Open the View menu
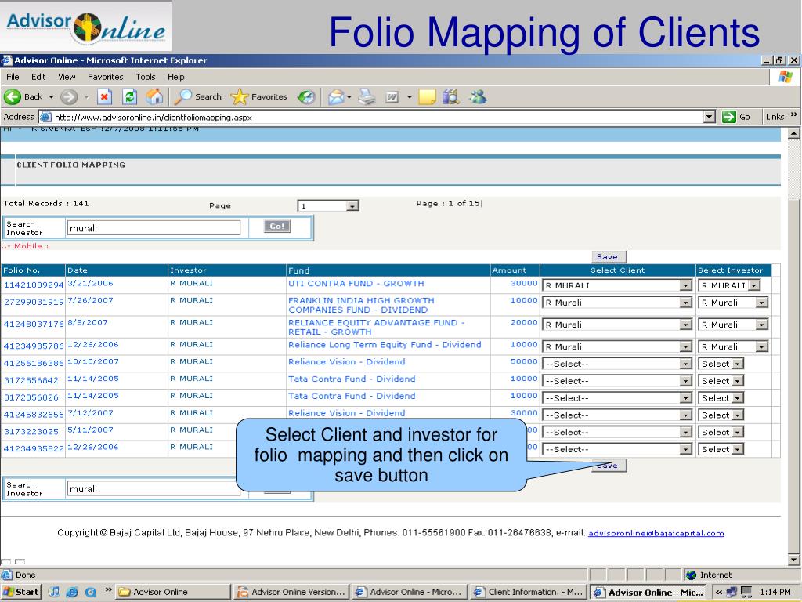The image size is (802, 602). 67,77
